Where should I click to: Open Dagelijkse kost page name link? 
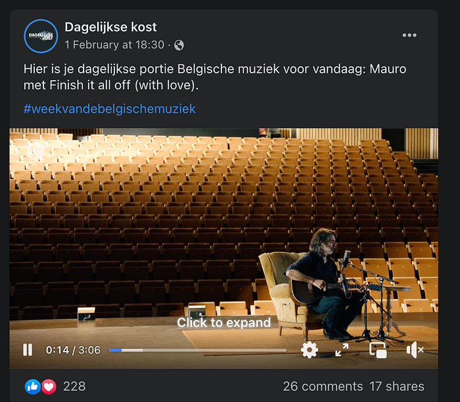click(x=110, y=27)
